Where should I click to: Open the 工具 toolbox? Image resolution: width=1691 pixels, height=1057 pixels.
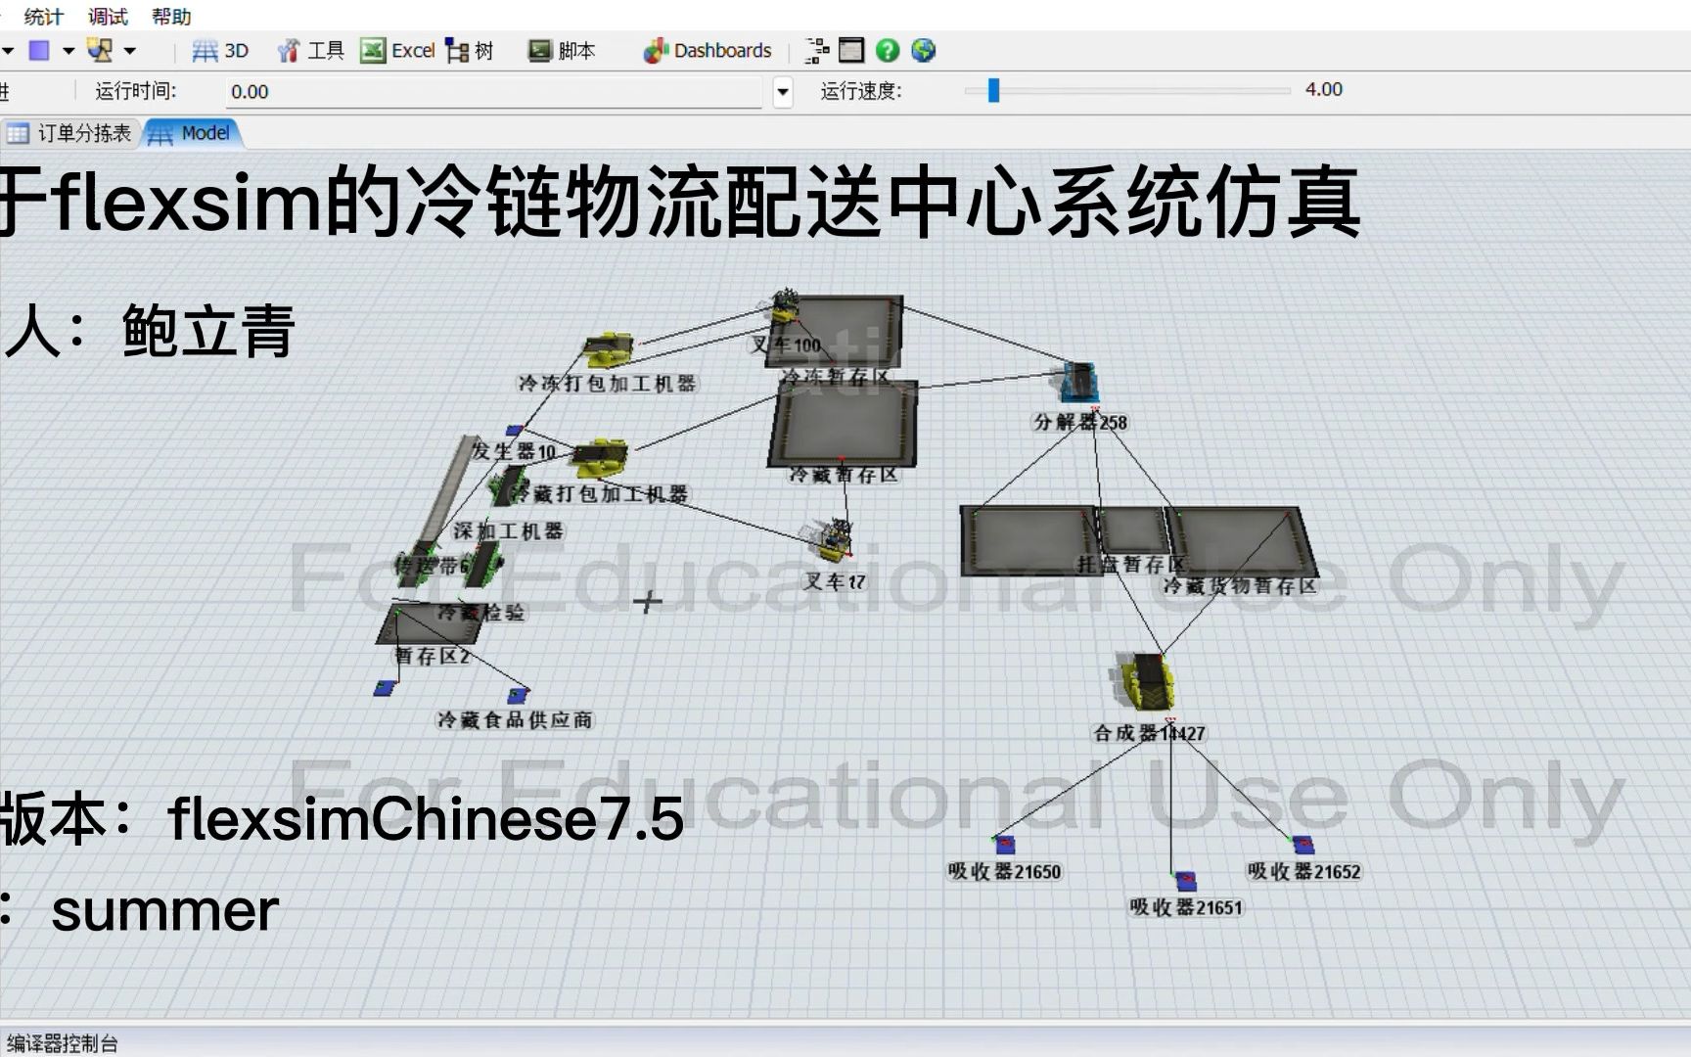click(310, 51)
